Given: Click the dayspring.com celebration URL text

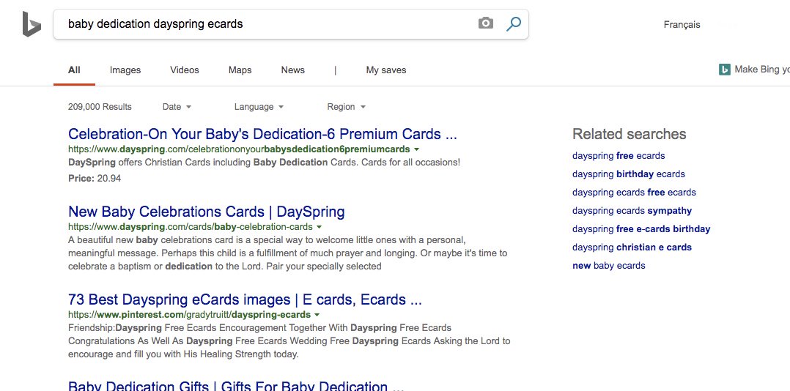Looking at the screenshot, I should pos(239,149).
